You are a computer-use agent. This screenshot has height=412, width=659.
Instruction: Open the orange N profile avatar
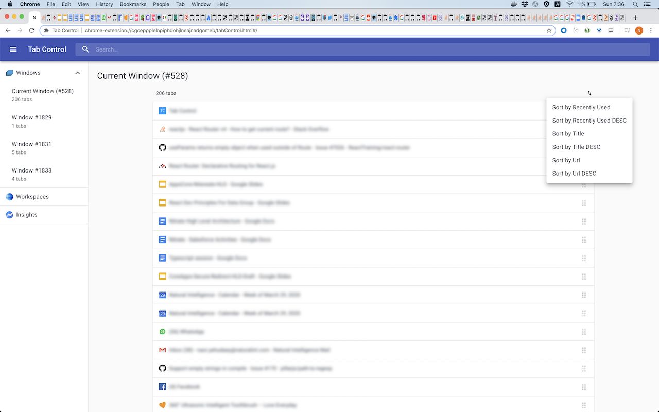click(x=639, y=30)
